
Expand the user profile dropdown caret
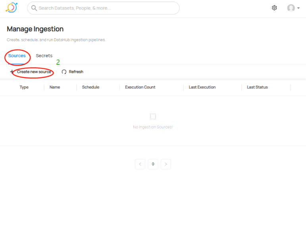tap(298, 8)
